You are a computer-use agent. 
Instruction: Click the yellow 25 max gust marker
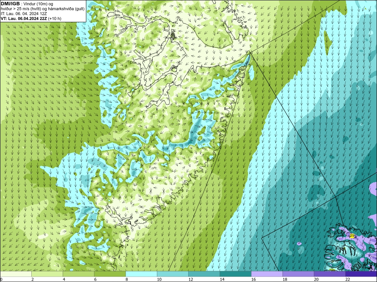tap(352, 236)
